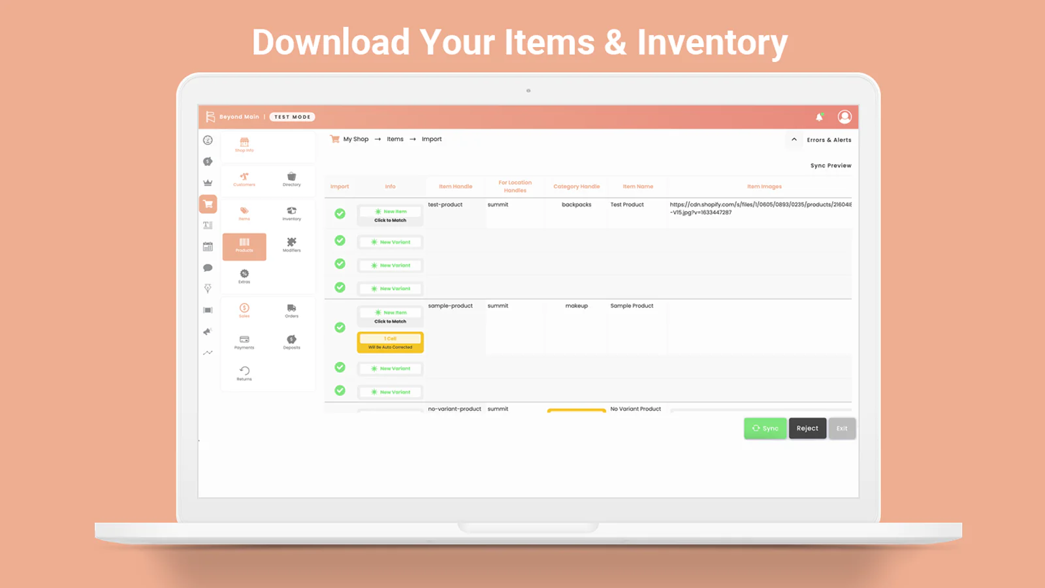1045x588 pixels.
Task: Click 'No Variant Product' name cell
Action: pyautogui.click(x=635, y=409)
